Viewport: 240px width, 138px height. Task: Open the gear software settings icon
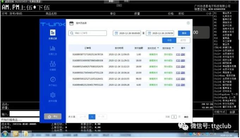point(53,95)
